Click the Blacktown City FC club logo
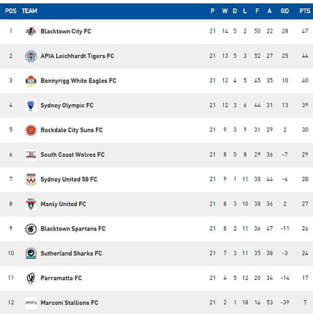Screen dimensions: 313x314 (31, 31)
